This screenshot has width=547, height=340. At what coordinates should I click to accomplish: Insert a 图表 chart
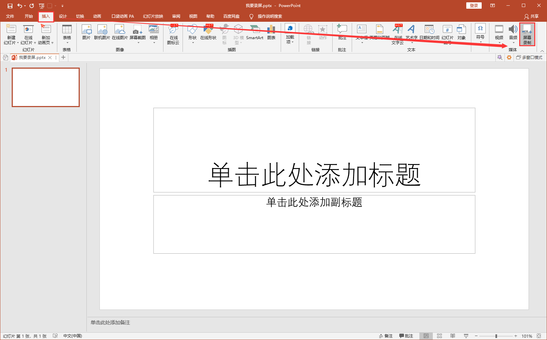click(271, 32)
